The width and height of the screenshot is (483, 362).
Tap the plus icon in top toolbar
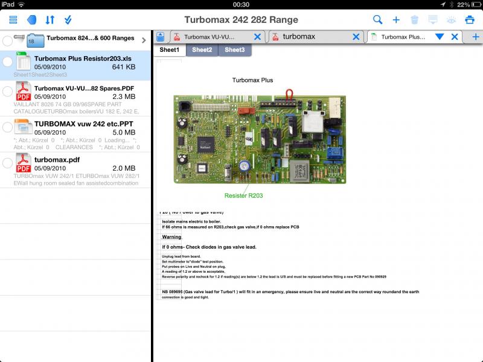pos(396,20)
